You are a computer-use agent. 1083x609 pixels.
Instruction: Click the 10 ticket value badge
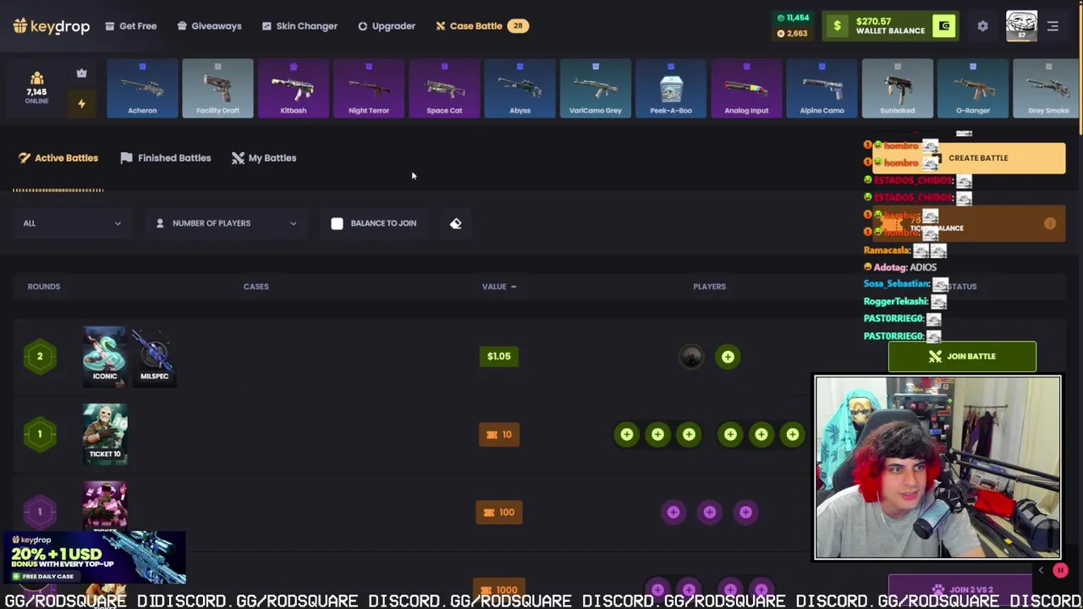[499, 435]
